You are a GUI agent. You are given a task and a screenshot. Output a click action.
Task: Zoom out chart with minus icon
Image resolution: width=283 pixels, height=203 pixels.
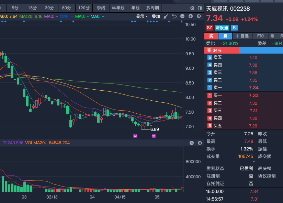pos(182,16)
